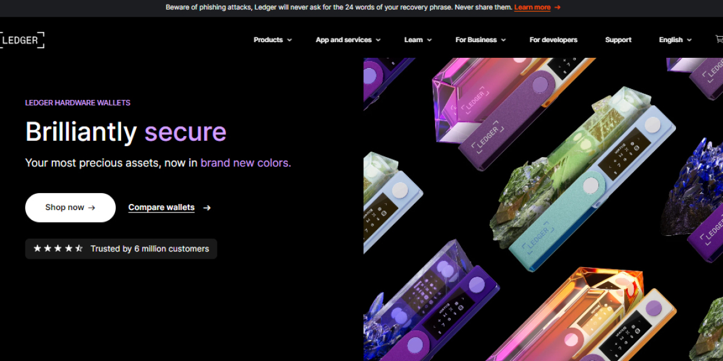The image size is (723, 361).
Task: Click the arrow inside Shop now button
Action: (92, 208)
